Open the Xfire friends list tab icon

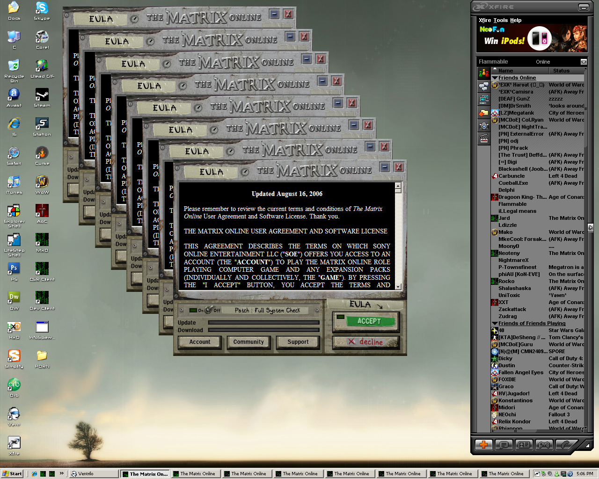(x=484, y=73)
